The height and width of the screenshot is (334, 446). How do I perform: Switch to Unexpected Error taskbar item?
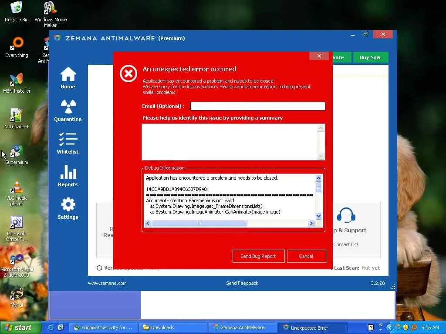312,328
